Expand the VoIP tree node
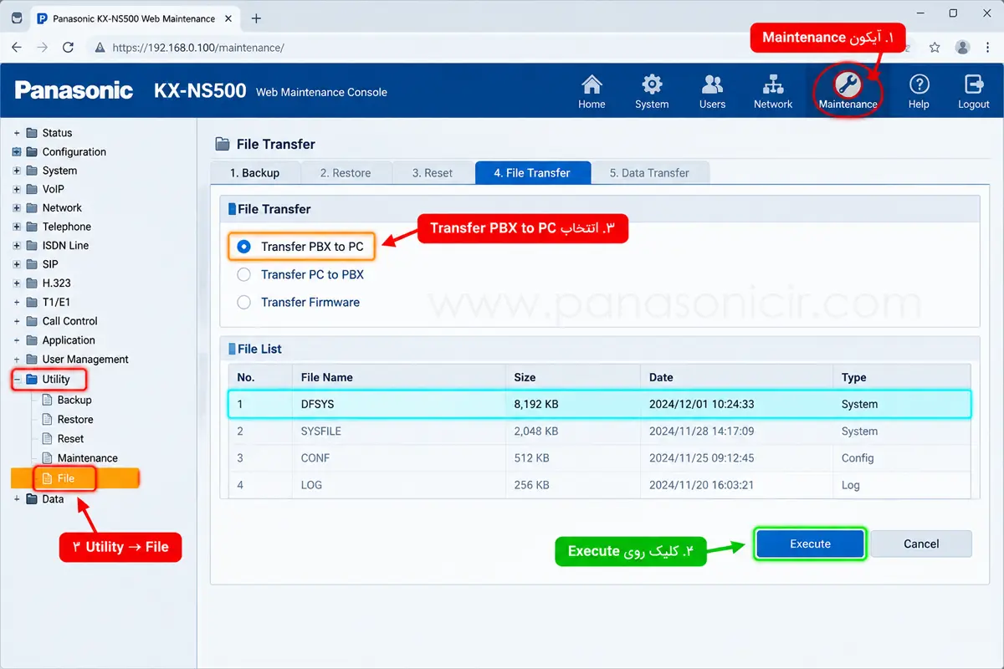Viewport: 1004px width, 669px height. pyautogui.click(x=17, y=189)
